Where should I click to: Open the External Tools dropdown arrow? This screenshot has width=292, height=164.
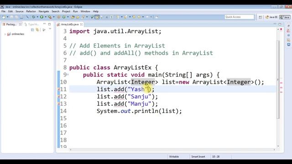54,17
